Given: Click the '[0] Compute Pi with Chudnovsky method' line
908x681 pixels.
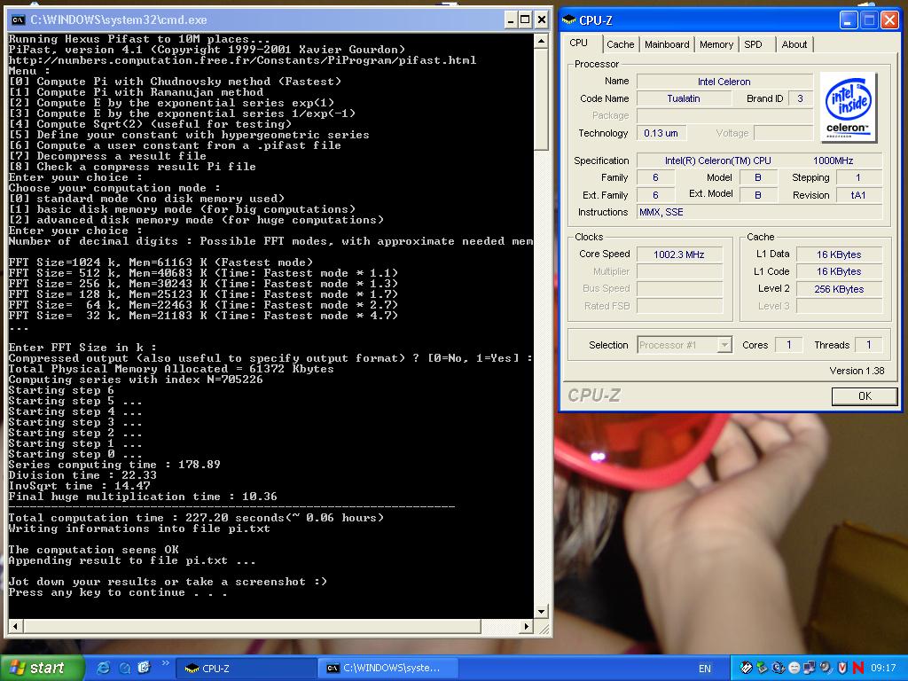Looking at the screenshot, I should tap(175, 82).
